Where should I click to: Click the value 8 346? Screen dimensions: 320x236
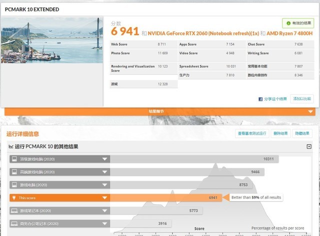(x=298, y=75)
